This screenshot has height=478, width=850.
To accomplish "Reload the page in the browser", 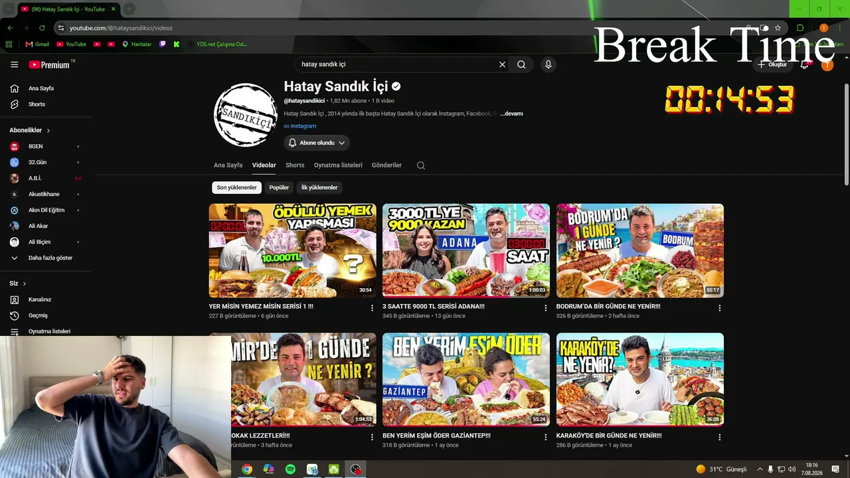I will point(42,28).
